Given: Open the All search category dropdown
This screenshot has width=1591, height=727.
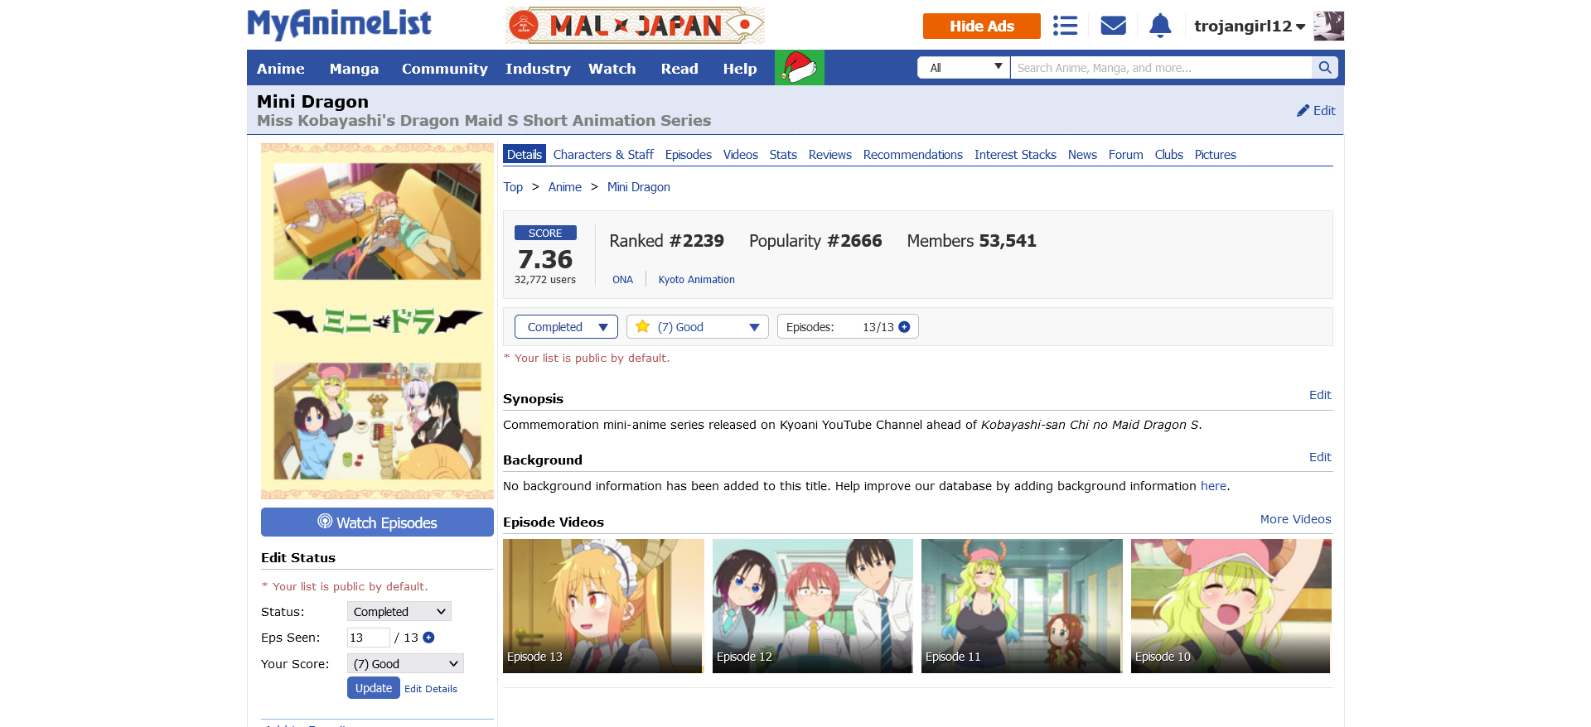Looking at the screenshot, I should coord(964,68).
